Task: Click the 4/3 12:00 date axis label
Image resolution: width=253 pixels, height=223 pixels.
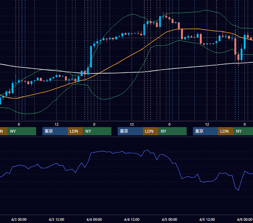Action: click(57, 219)
